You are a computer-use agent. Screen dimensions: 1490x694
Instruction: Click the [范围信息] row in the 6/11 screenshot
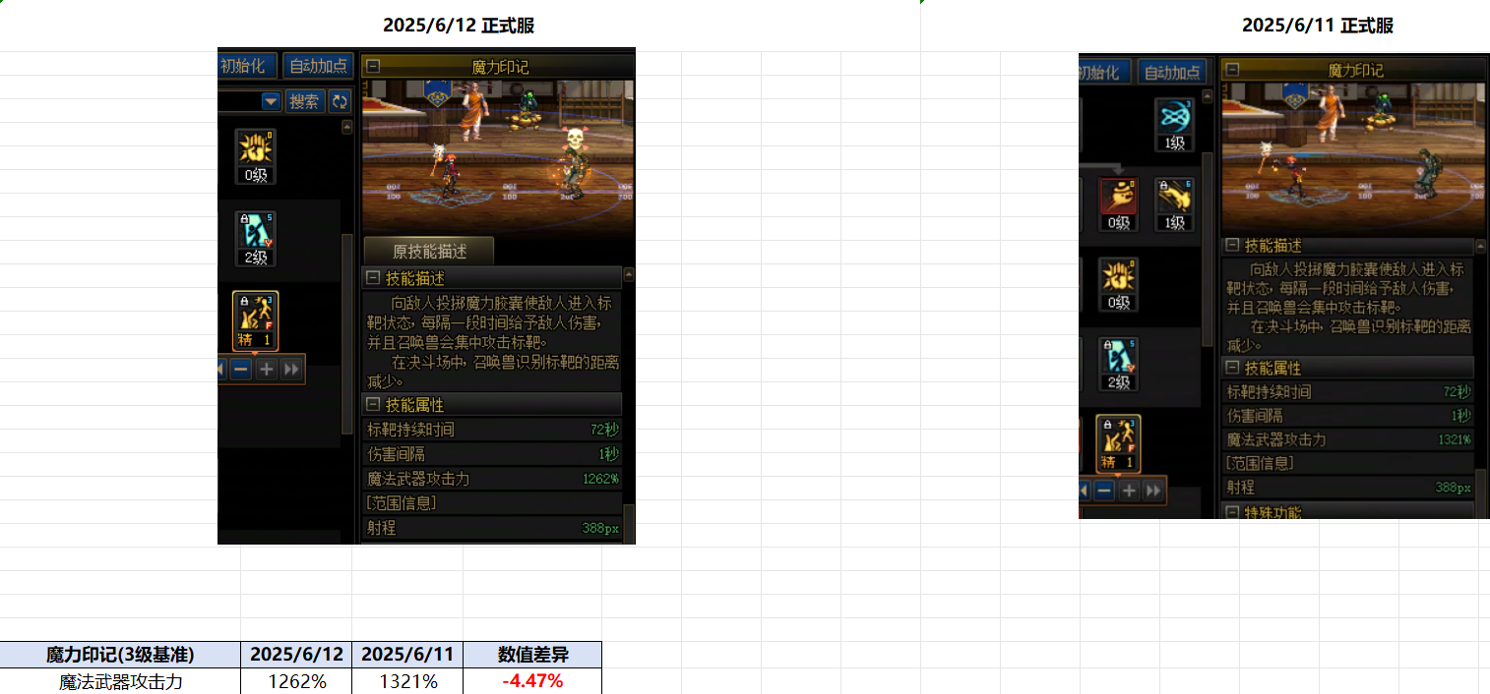1348,463
